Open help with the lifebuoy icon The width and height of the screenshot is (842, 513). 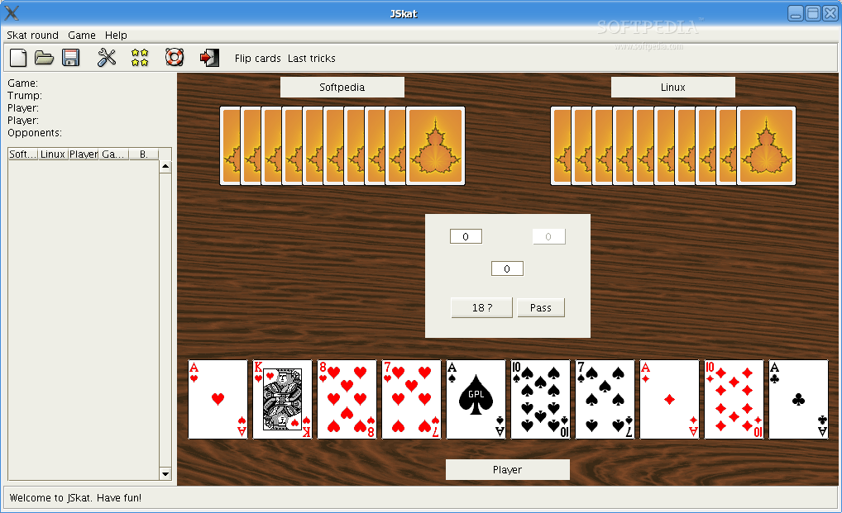tap(175, 57)
